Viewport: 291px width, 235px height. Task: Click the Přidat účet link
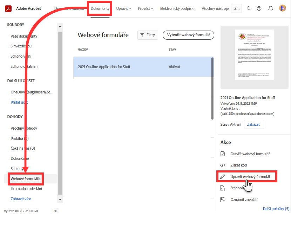pyautogui.click(x=19, y=102)
